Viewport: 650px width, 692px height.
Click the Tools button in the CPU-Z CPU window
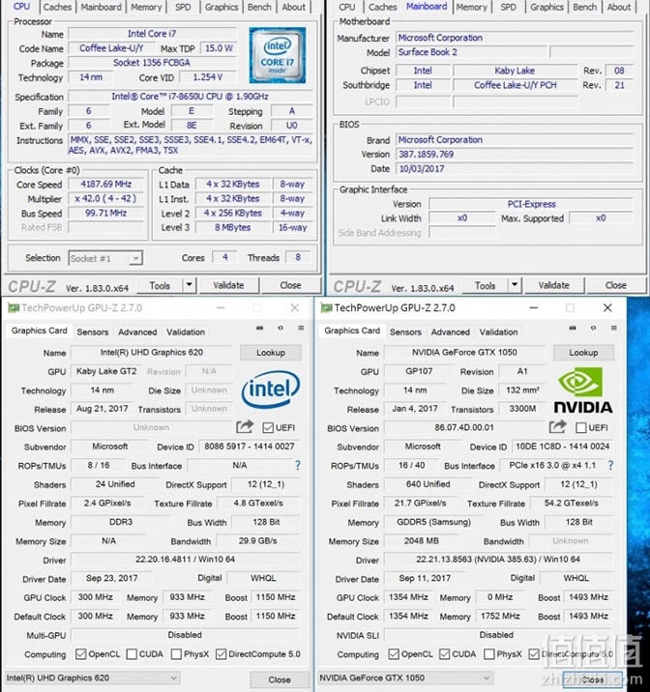click(160, 285)
